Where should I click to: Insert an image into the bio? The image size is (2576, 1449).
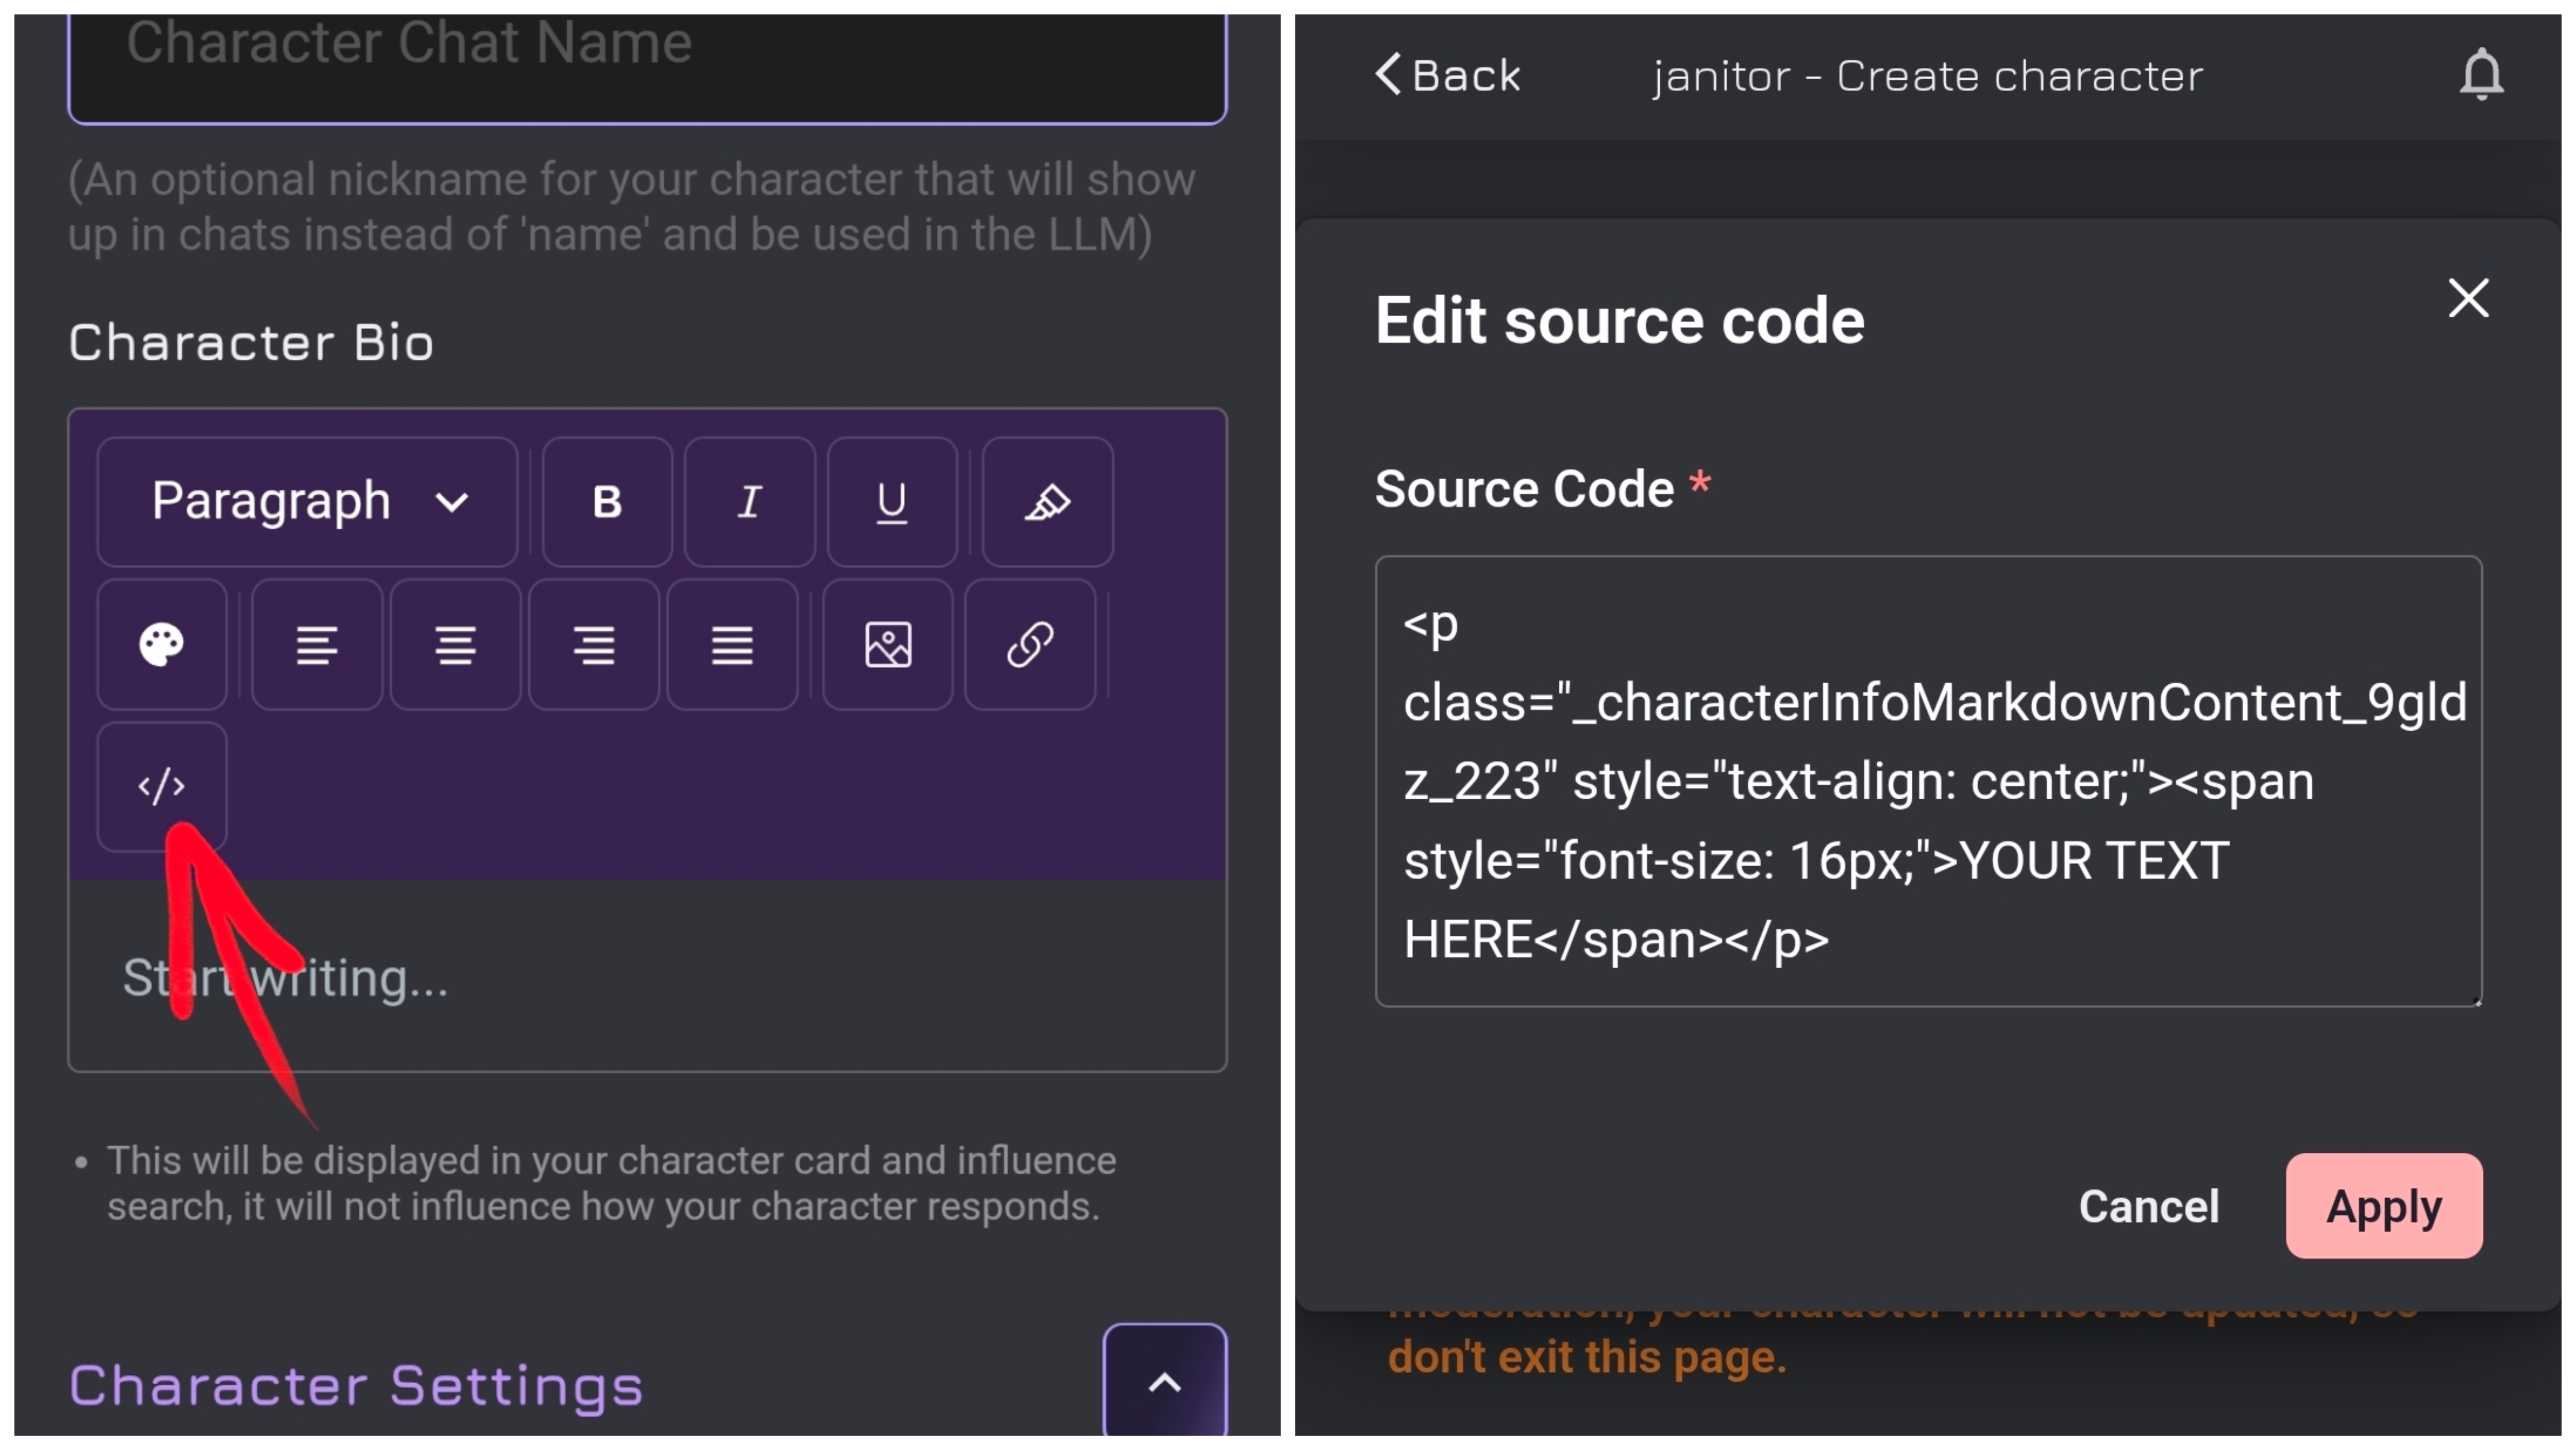(x=887, y=644)
